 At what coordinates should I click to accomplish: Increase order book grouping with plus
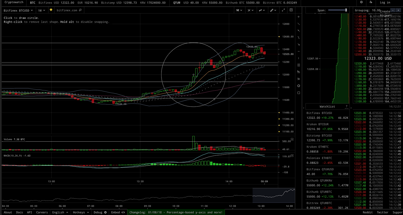point(398,10)
